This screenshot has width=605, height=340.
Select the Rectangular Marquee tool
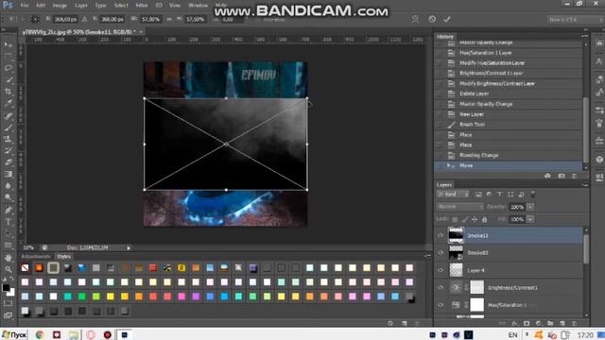coord(9,57)
